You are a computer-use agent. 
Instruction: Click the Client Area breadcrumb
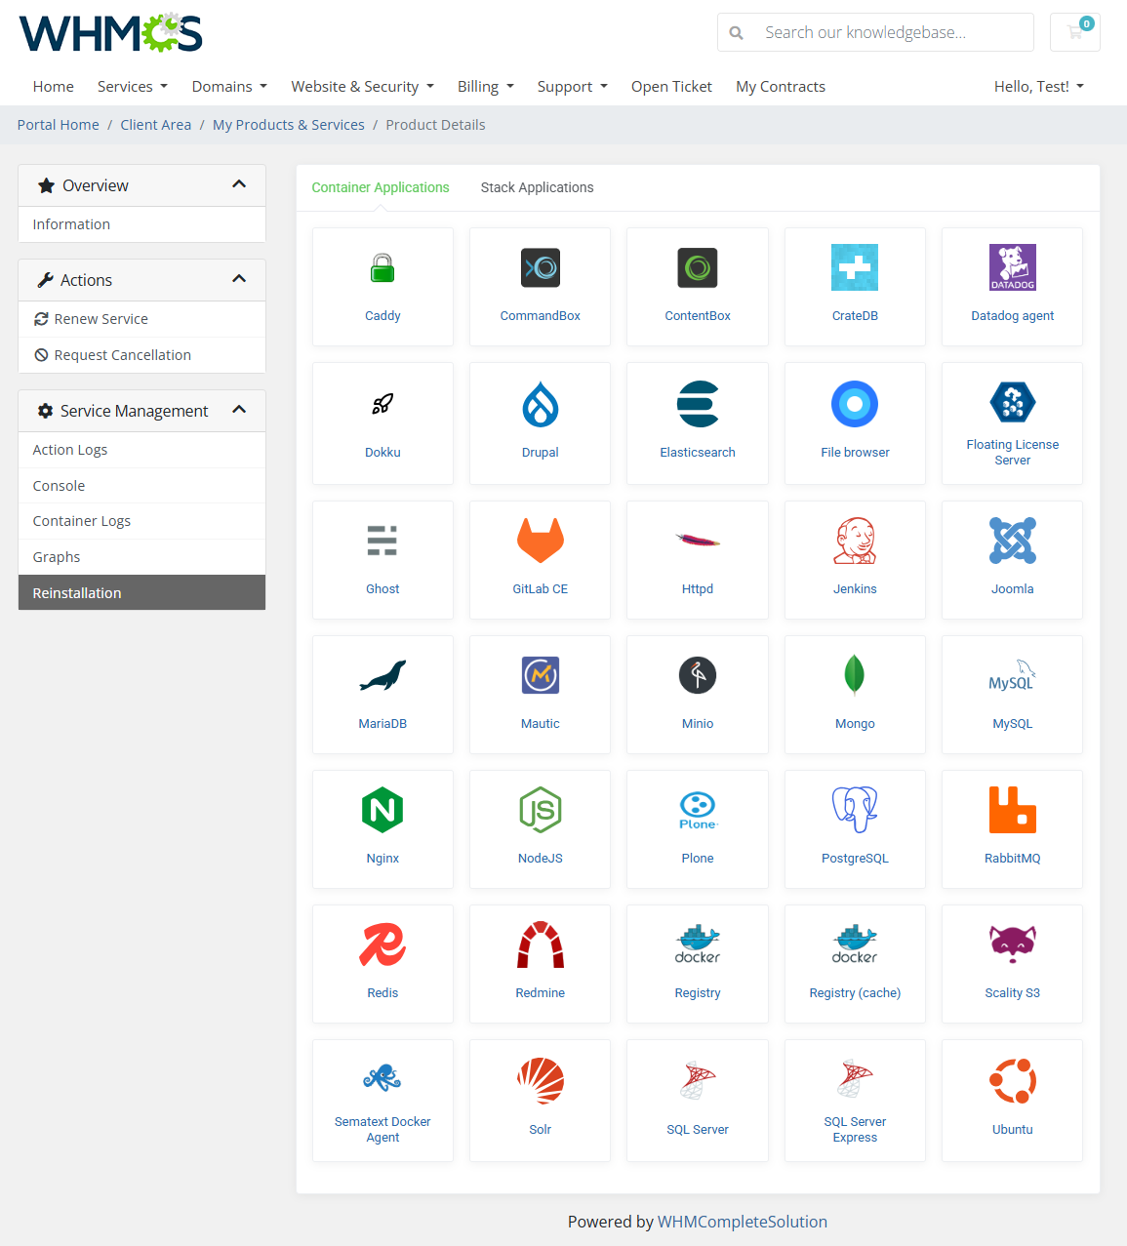156,125
